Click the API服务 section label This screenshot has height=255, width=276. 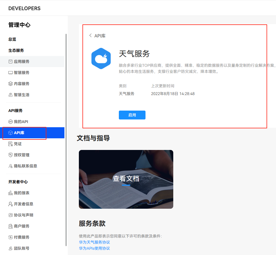tap(16, 111)
